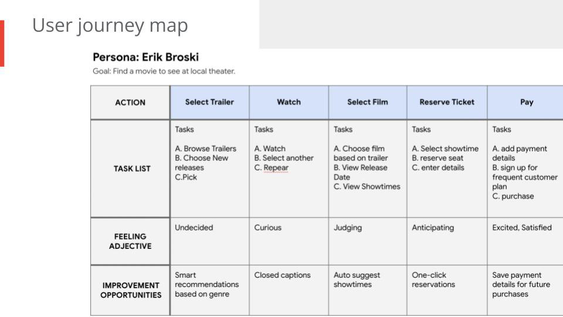Click the "Auto suggest showtimes" cell
Screen dimensions: 563x317
click(x=357, y=280)
